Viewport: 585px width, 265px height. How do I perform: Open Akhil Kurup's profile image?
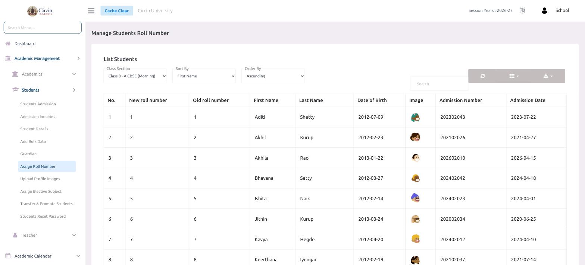pyautogui.click(x=415, y=137)
